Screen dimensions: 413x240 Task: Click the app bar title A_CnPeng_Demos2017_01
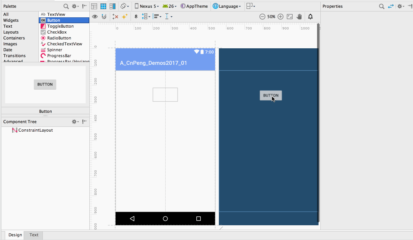click(x=153, y=63)
